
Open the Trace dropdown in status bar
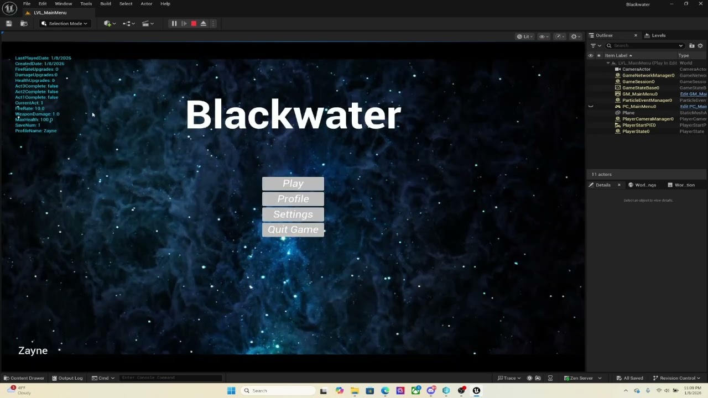click(509, 378)
